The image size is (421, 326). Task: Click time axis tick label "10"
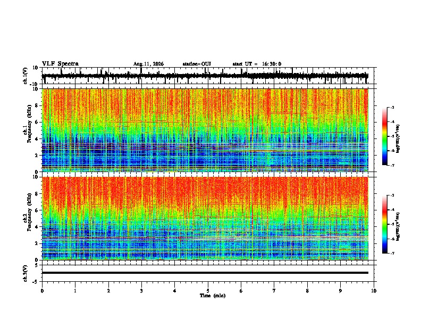[x=374, y=291]
